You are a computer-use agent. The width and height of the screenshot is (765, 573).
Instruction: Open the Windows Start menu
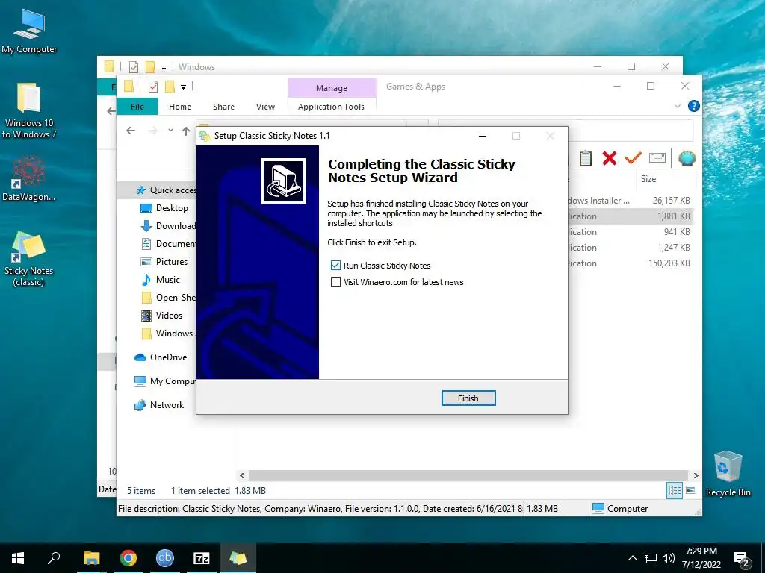point(18,558)
